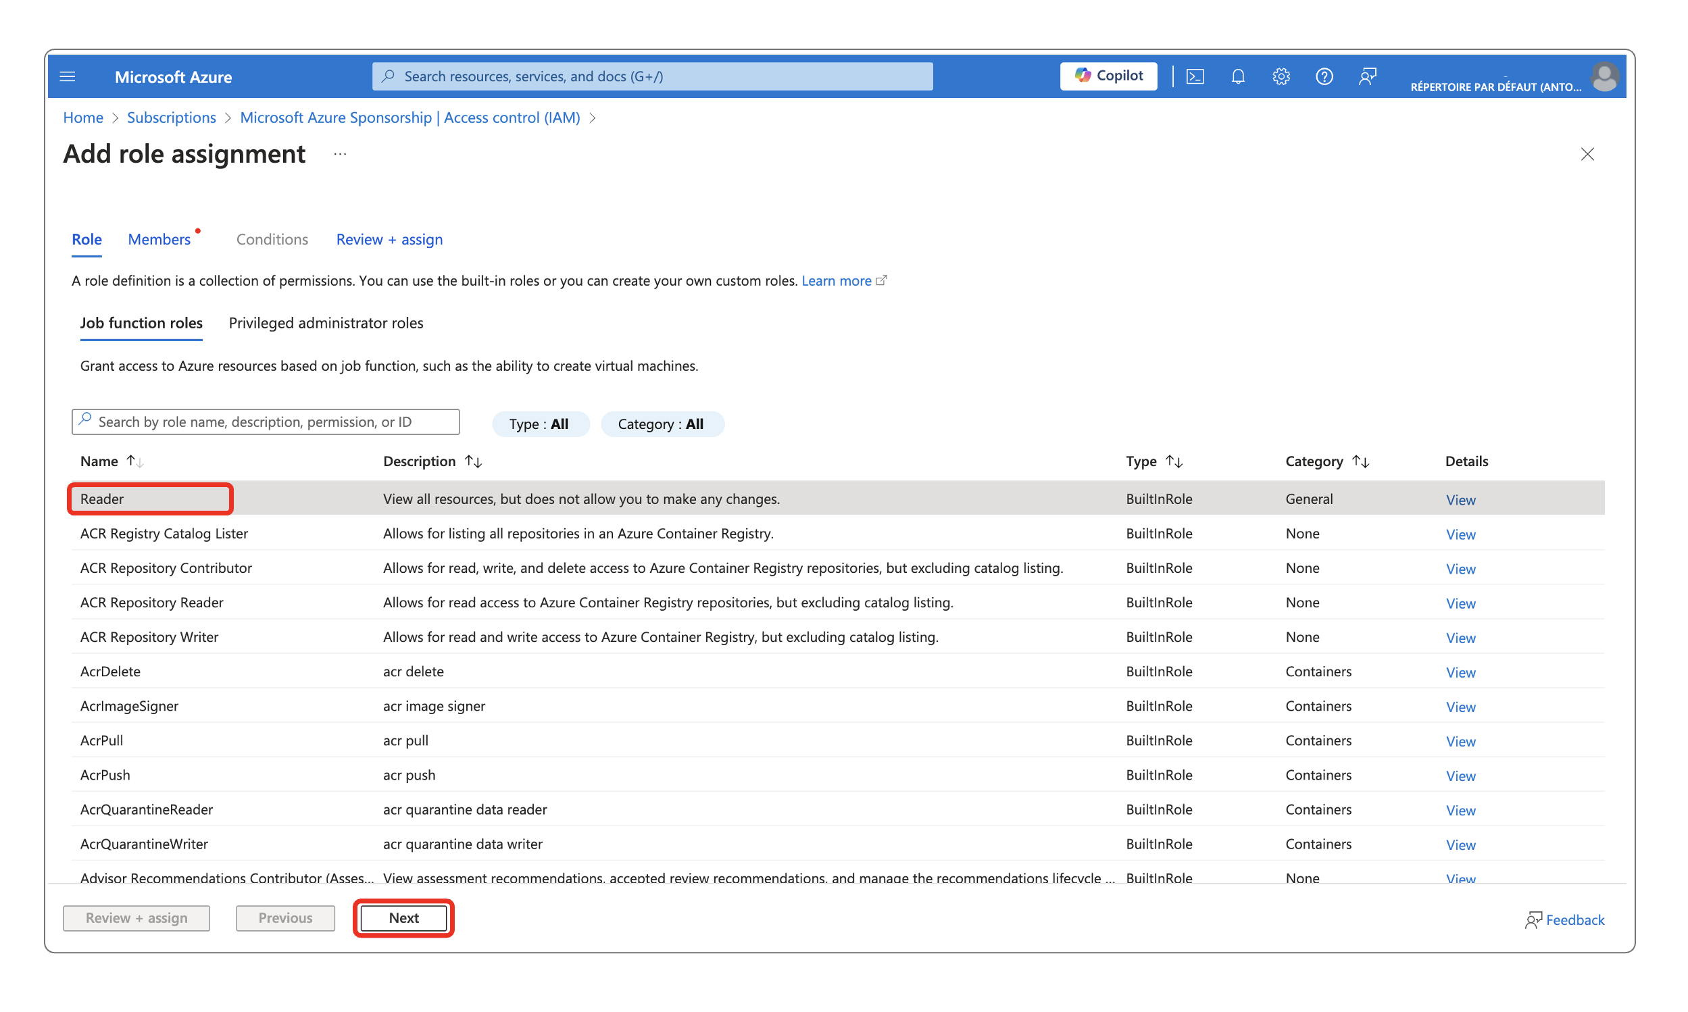The height and width of the screenshot is (1012, 1688).
Task: Open the Category : All filter
Action: pos(661,424)
